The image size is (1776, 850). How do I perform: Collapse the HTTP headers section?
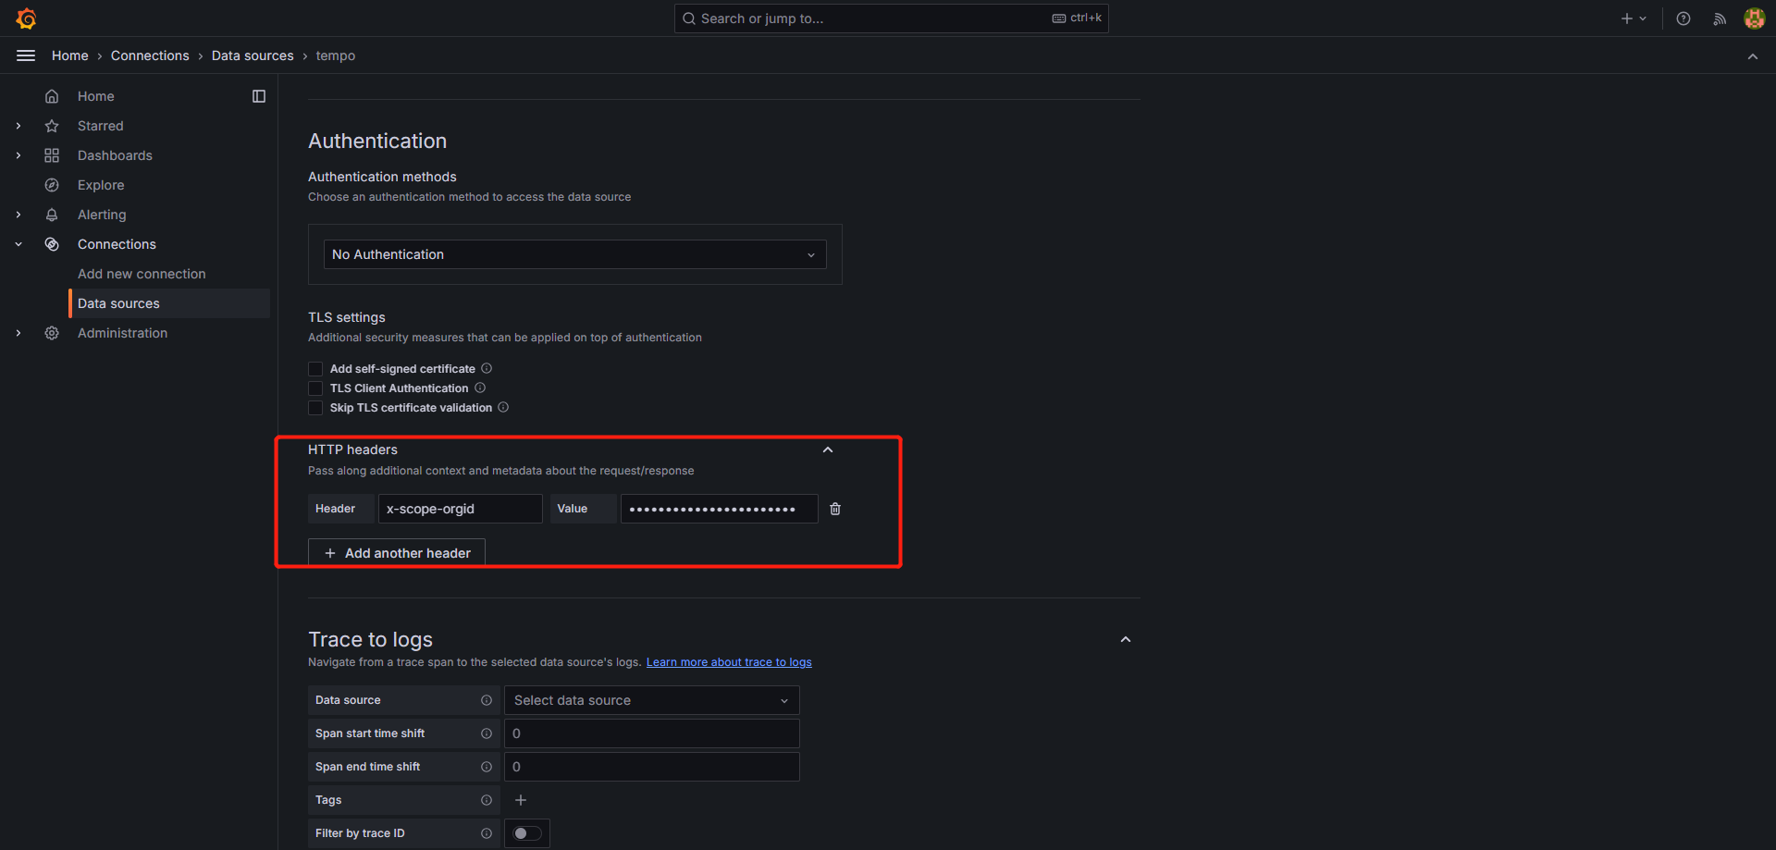click(x=828, y=450)
